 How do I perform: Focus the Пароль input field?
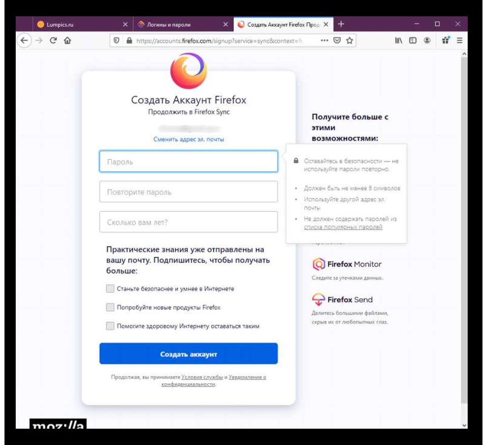[189, 161]
